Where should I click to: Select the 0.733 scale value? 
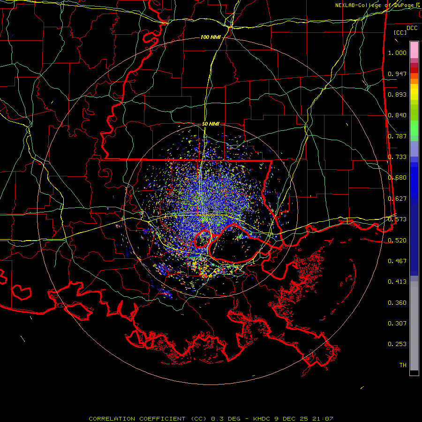[x=397, y=157]
